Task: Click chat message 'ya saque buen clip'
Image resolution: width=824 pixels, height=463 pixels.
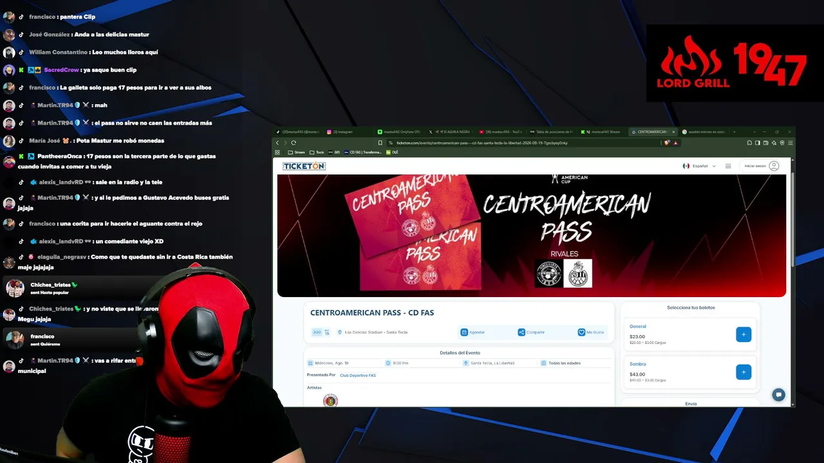Action: [109, 70]
